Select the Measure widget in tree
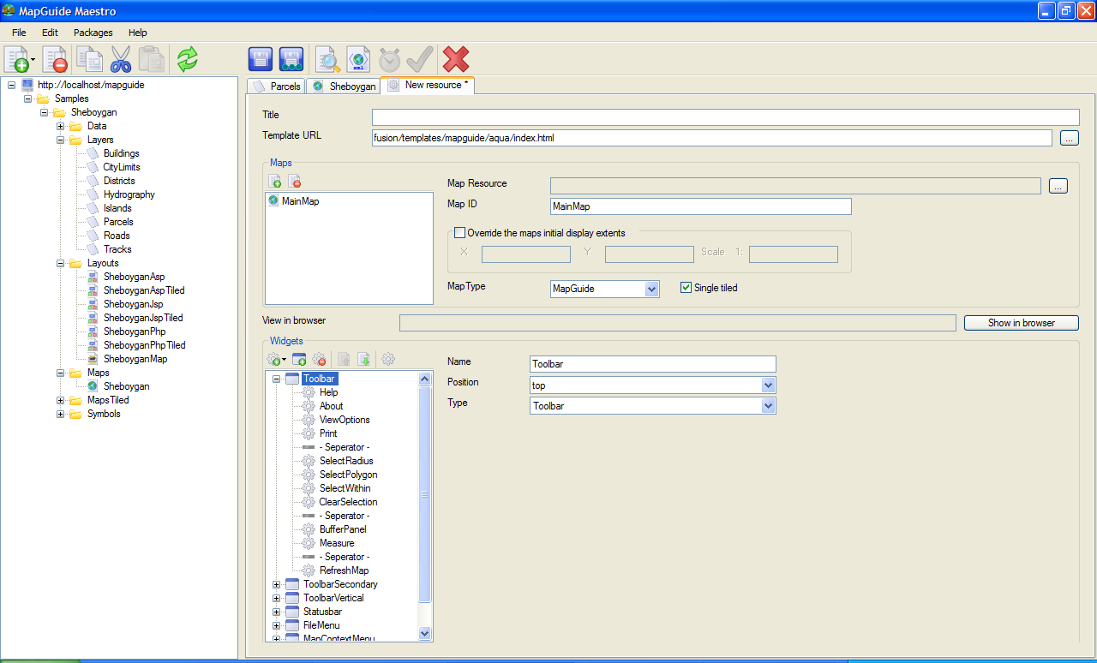 coord(337,543)
